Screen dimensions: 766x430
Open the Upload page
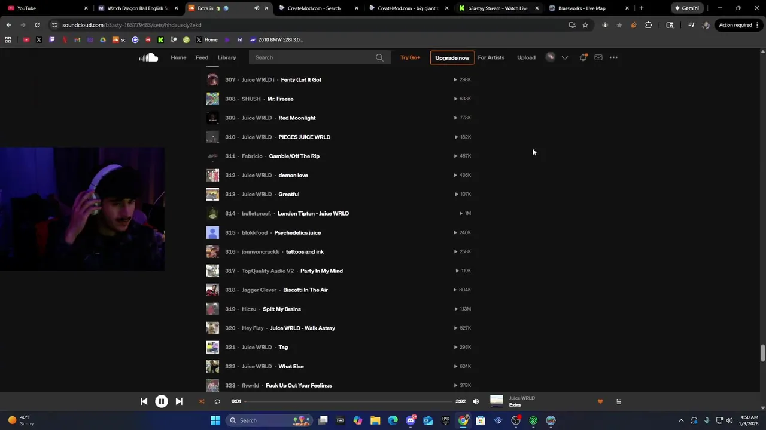pyautogui.click(x=526, y=57)
